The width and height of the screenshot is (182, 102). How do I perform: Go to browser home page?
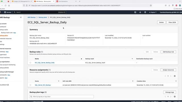[9, 5]
